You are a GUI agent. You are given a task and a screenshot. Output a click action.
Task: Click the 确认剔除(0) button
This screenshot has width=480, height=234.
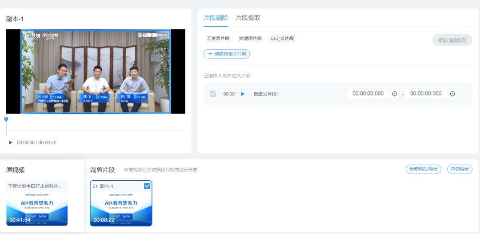pos(452,40)
